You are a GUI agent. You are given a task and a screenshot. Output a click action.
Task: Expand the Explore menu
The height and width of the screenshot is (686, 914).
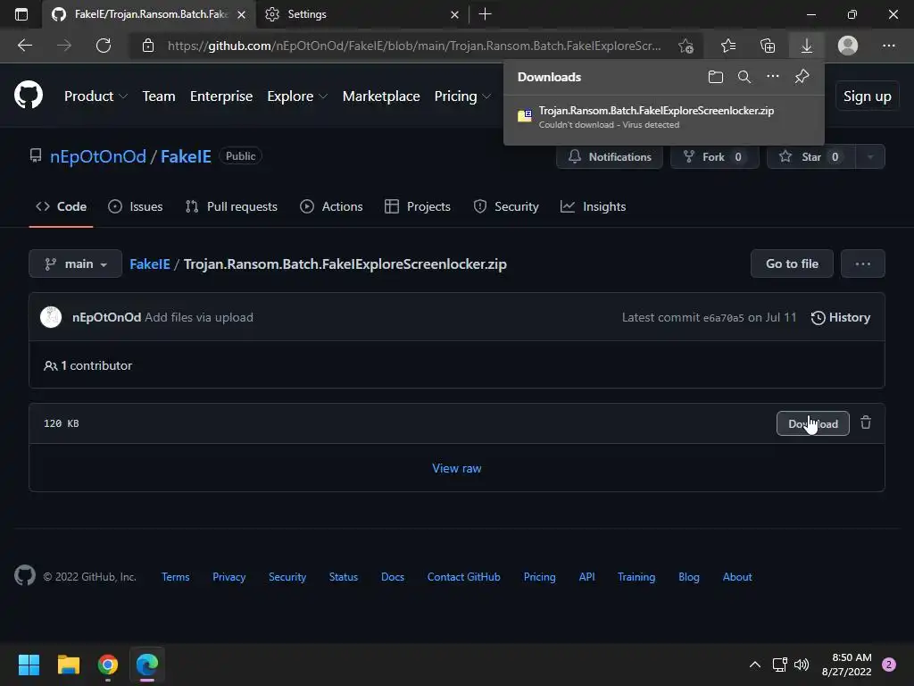[297, 96]
